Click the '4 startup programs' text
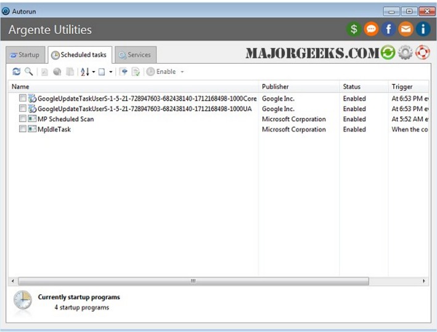437x332 pixels. 81,307
